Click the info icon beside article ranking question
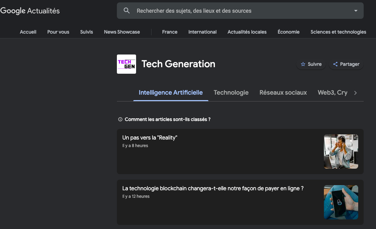The image size is (376, 229). 120,119
